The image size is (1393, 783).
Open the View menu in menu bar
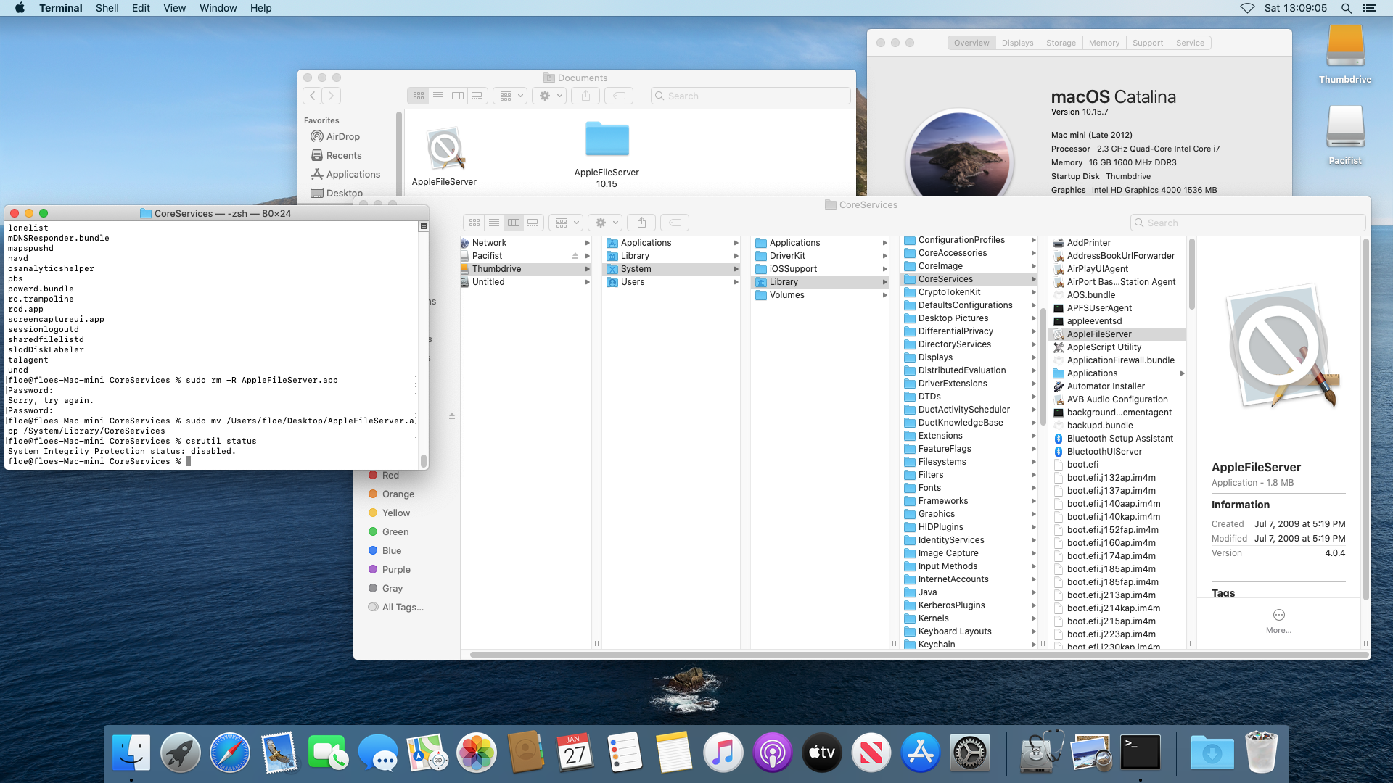click(174, 8)
